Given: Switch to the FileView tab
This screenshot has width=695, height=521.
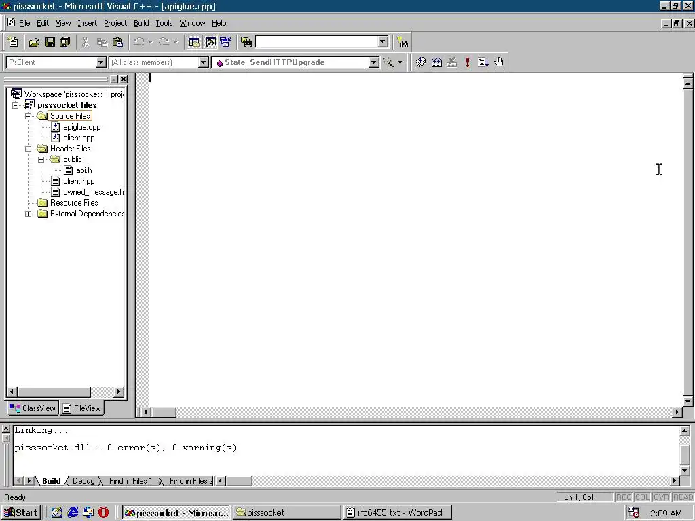Looking at the screenshot, I should 82,408.
